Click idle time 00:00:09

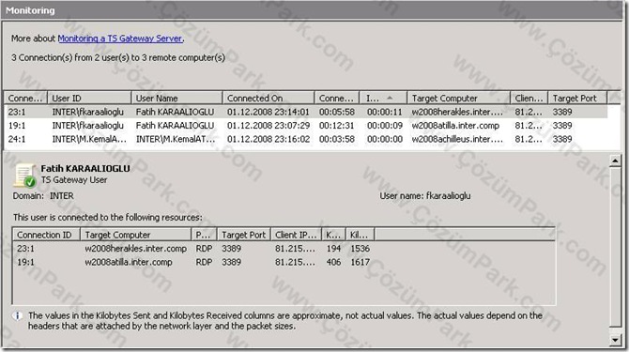(384, 126)
